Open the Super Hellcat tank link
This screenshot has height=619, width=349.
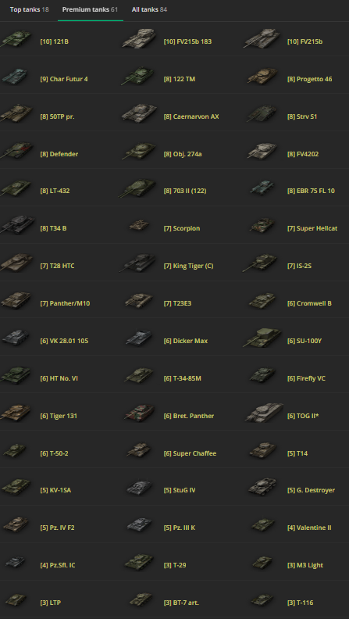312,228
